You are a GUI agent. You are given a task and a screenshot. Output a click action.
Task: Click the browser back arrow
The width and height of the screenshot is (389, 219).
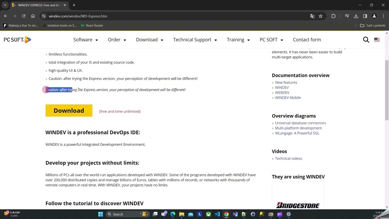tap(5, 16)
